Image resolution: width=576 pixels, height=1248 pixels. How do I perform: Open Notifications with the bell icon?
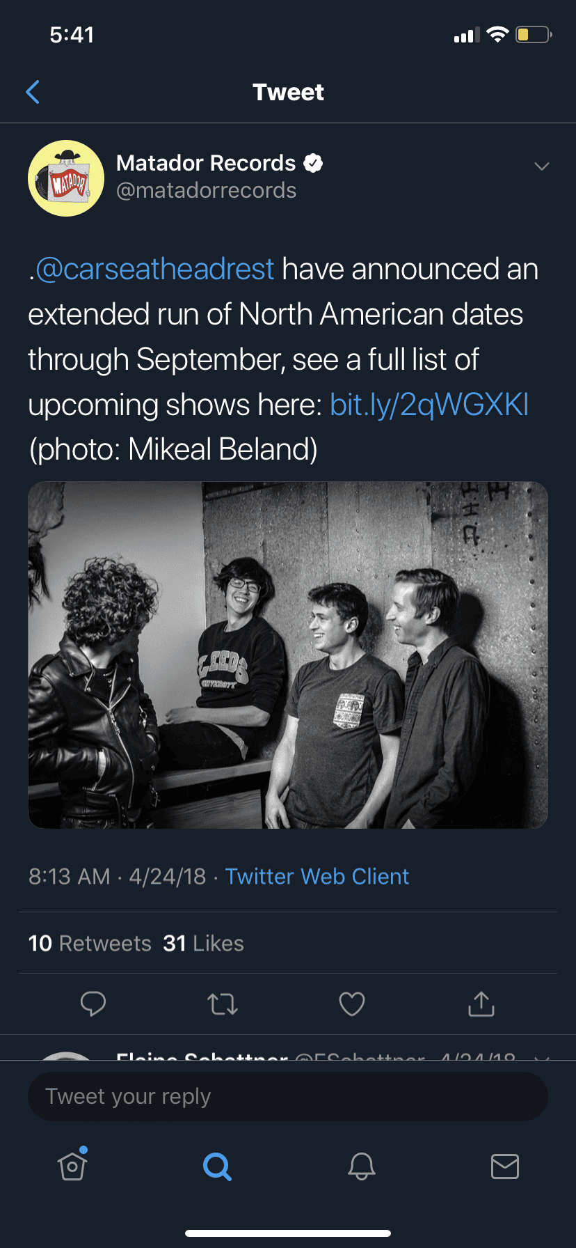[361, 1167]
